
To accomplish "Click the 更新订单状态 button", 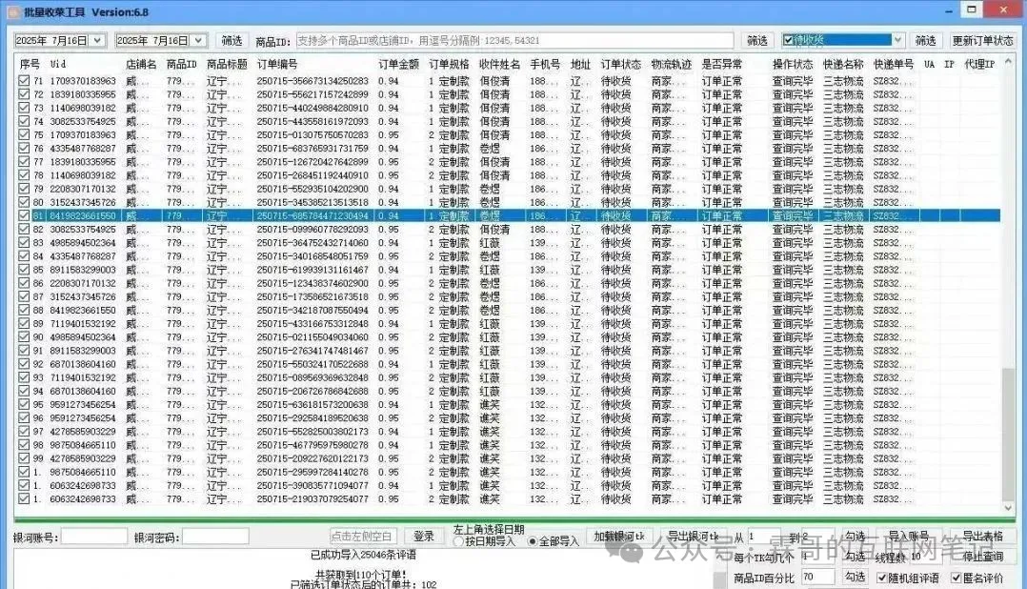I will 983,41.
